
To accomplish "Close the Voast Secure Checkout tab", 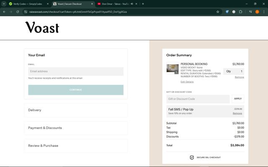I will point(92,4).
